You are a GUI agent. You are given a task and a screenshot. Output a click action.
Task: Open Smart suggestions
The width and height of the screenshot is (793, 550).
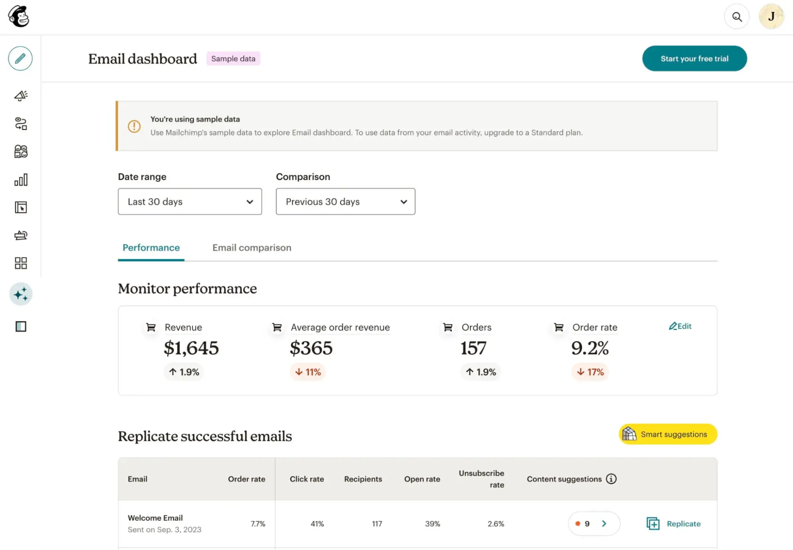point(667,434)
